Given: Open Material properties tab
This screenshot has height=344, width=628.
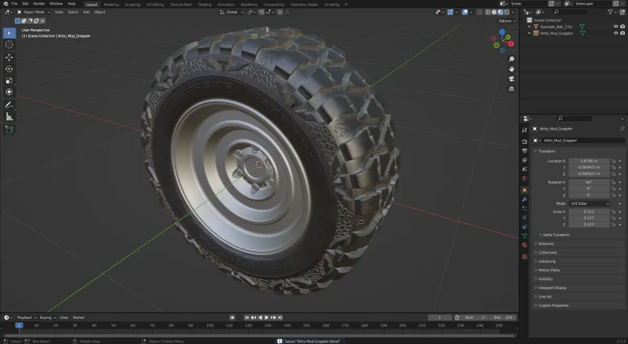Looking at the screenshot, I should tap(524, 245).
